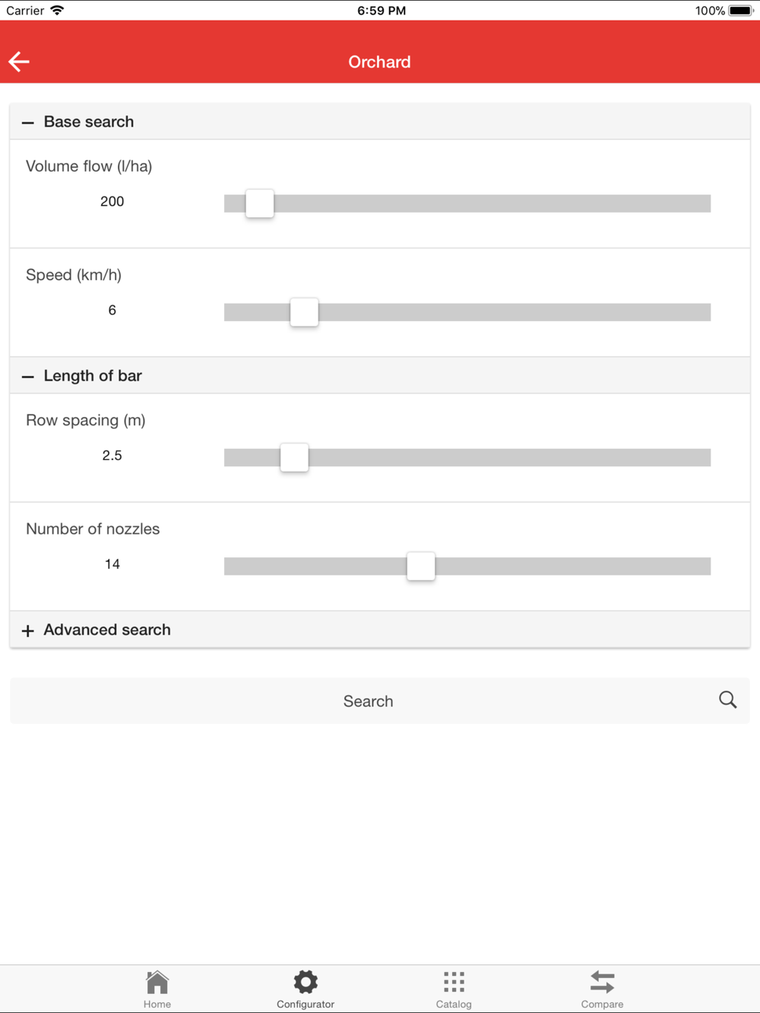Click the battery status icon
760x1013 pixels.
(x=740, y=11)
